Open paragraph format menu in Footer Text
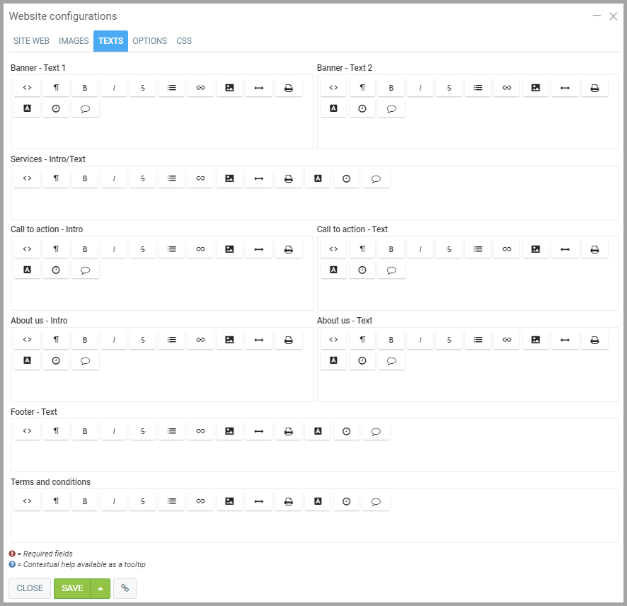The height and width of the screenshot is (606, 627). (x=56, y=432)
